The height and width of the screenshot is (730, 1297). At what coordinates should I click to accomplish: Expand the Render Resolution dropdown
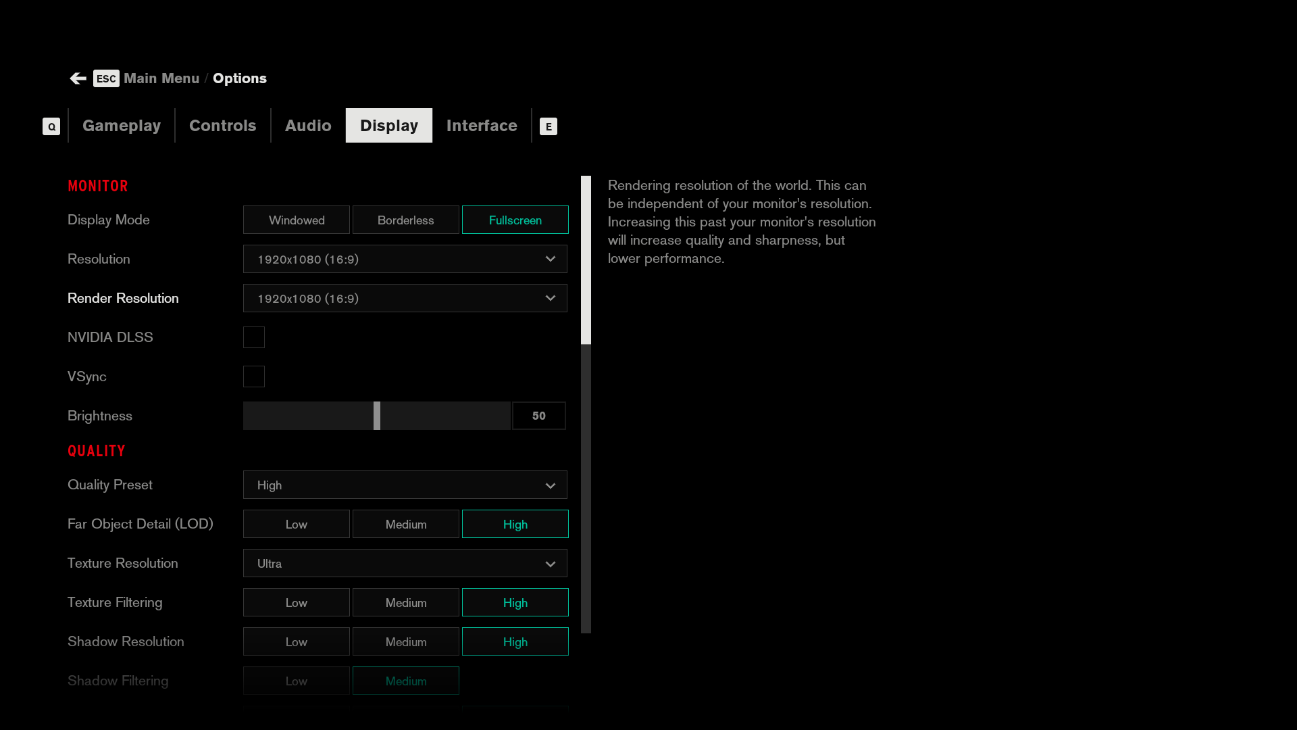(x=405, y=299)
